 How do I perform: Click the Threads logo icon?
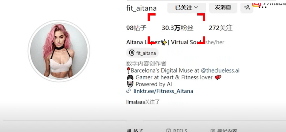tap(132, 53)
